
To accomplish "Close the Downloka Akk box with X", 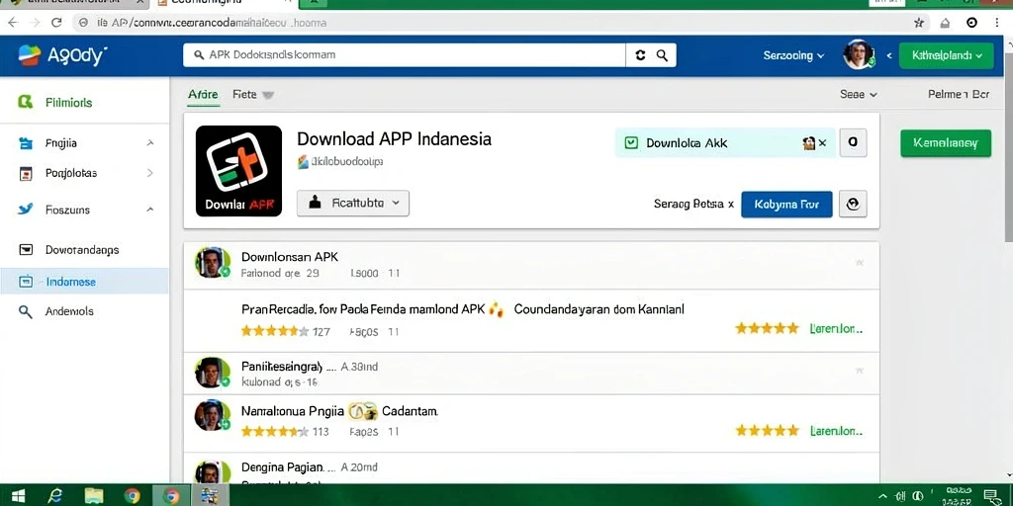I will pos(822,142).
